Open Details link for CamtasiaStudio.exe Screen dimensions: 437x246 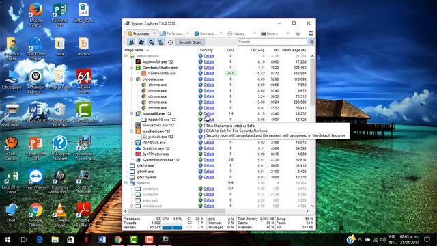tap(209, 68)
